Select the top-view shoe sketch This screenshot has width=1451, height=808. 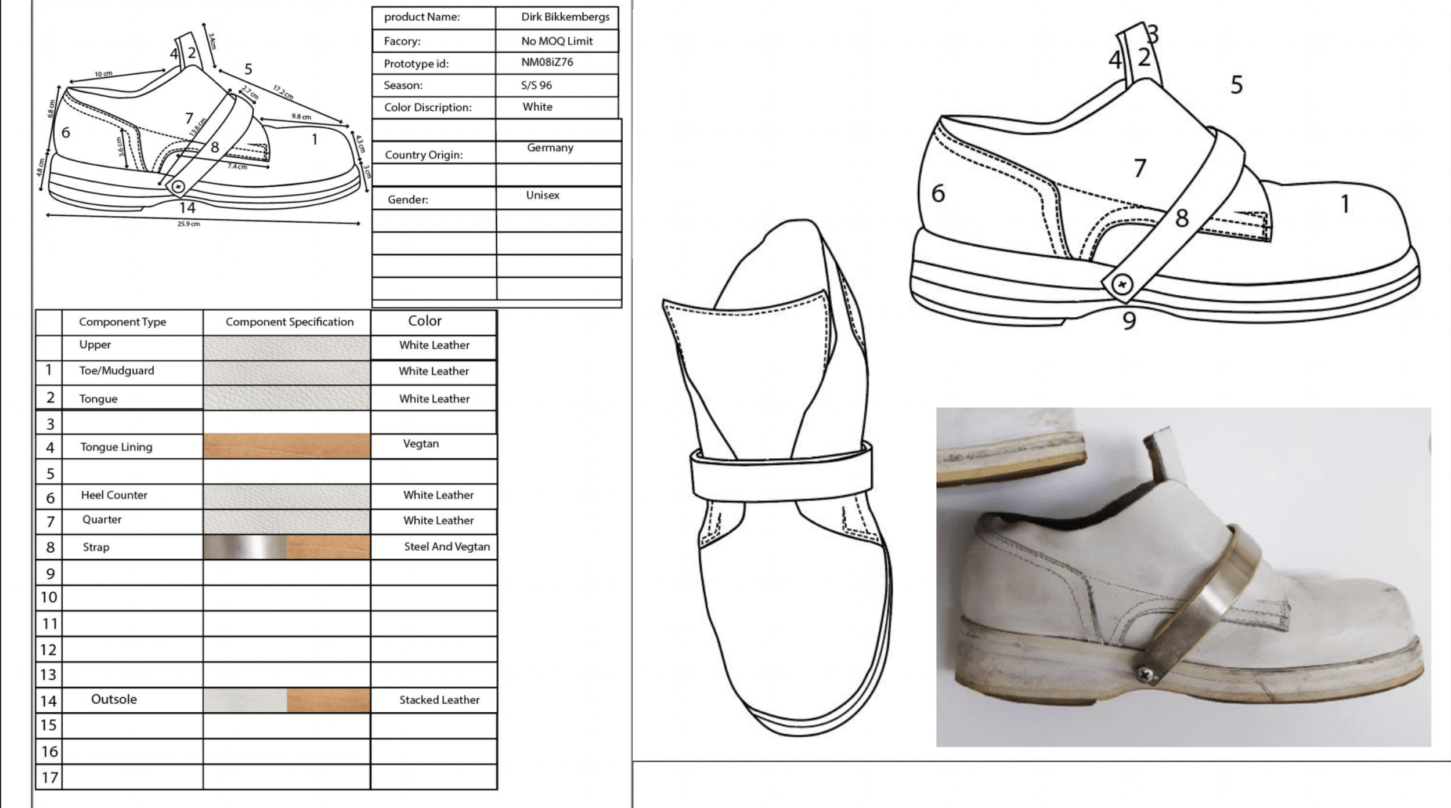778,478
